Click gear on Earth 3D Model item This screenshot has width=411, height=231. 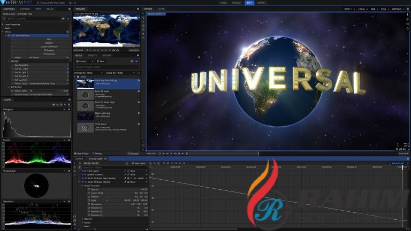point(138,91)
